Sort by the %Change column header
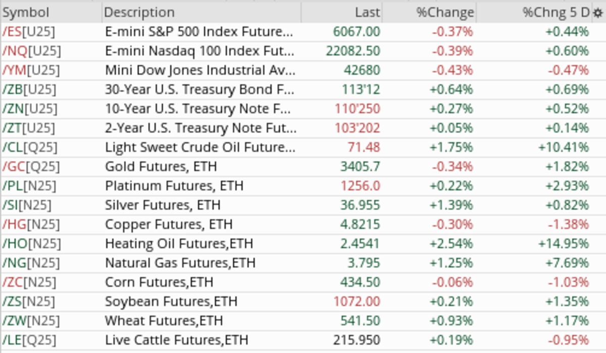The image size is (606, 353). (445, 13)
